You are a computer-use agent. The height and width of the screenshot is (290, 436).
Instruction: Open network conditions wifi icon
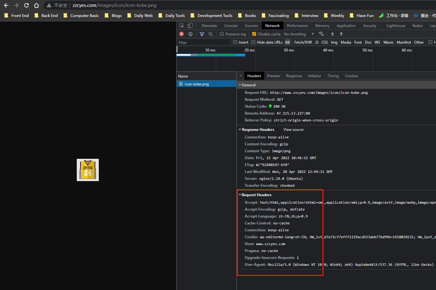[321, 34]
